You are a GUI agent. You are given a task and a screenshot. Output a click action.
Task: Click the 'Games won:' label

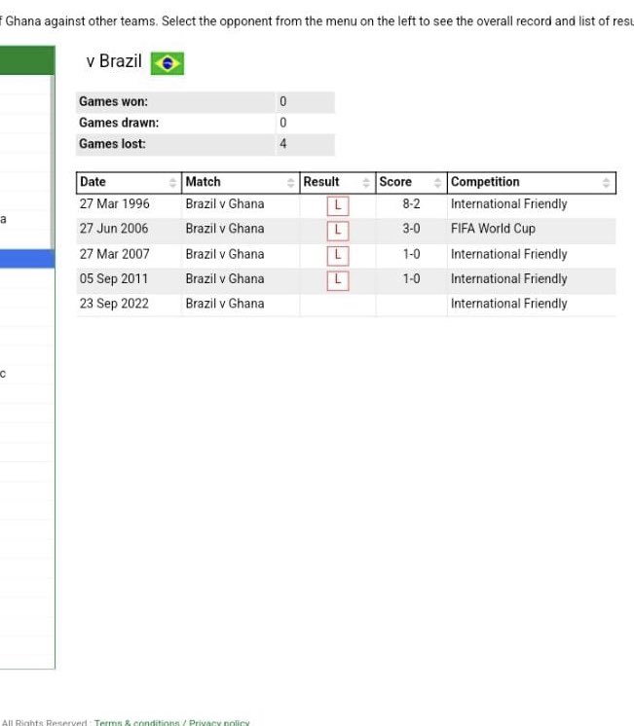[114, 101]
